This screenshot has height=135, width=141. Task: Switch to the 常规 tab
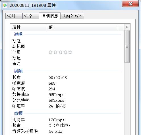click(x=14, y=16)
